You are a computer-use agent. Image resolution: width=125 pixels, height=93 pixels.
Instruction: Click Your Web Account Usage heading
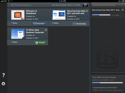tap(104, 77)
